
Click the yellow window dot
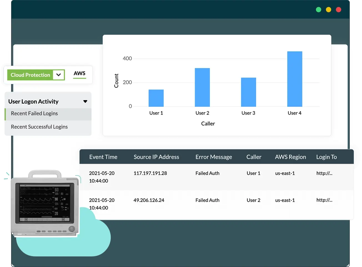[328, 10]
